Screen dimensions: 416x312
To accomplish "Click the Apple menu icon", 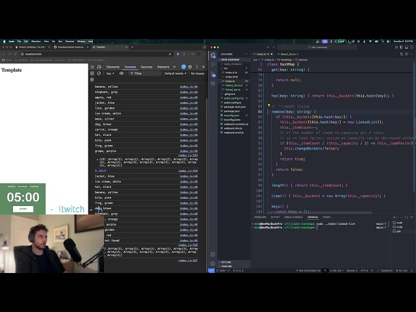I will point(4,42).
